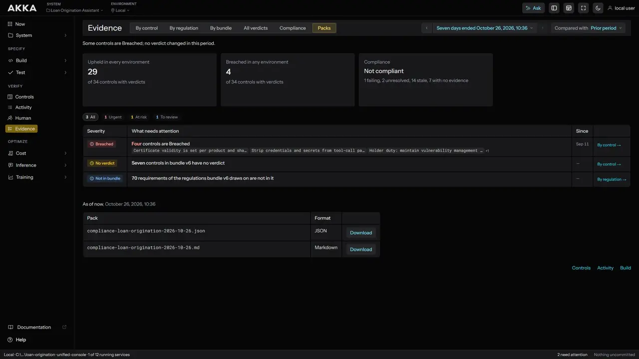Screen dimensions: 639x359
Task: Expand the Training item chevron in sidebar
Action: click(x=65, y=177)
